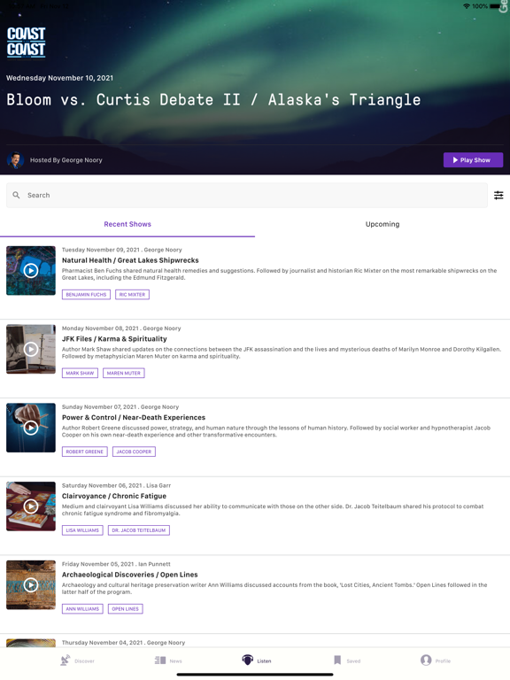Select the Jacob Cooper guest tag

pos(134,452)
